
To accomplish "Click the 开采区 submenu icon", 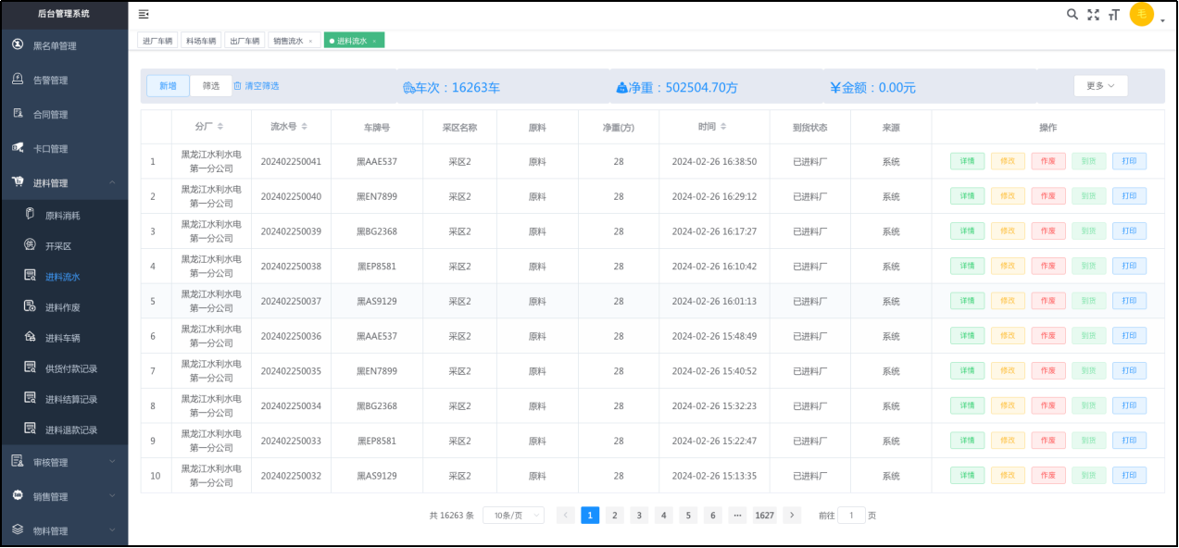I will (30, 245).
